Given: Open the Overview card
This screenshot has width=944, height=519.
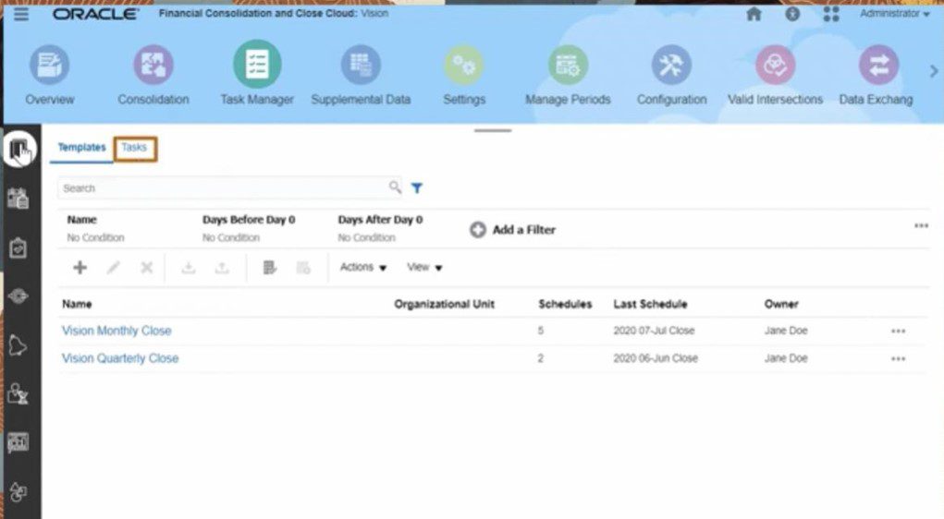Looking at the screenshot, I should coord(49,76).
